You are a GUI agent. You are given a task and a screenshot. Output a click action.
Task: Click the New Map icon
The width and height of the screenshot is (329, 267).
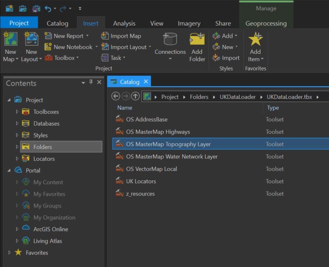(10, 39)
